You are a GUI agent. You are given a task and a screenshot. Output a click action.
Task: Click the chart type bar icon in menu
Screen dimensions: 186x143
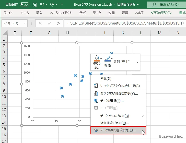[96, 93]
